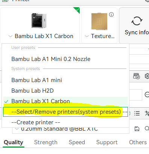Click the search magnifier next to preset
This screenshot has width=149, height=154.
[x=147, y=128]
